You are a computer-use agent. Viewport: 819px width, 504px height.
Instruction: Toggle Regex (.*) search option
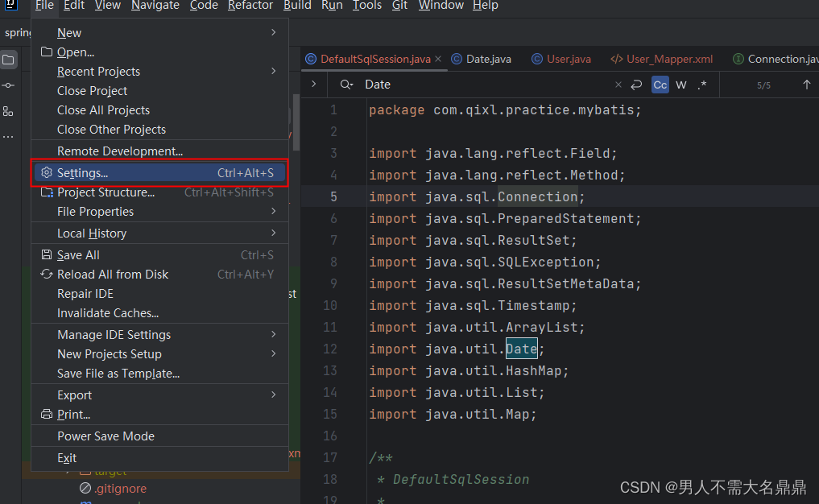[702, 85]
